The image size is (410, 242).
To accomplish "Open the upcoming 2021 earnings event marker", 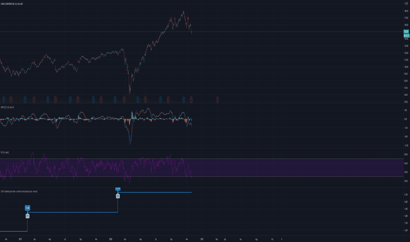I will click(x=218, y=99).
